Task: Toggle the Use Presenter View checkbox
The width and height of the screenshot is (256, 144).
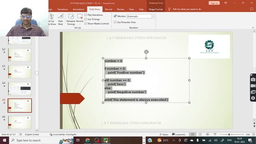Action: point(115,22)
